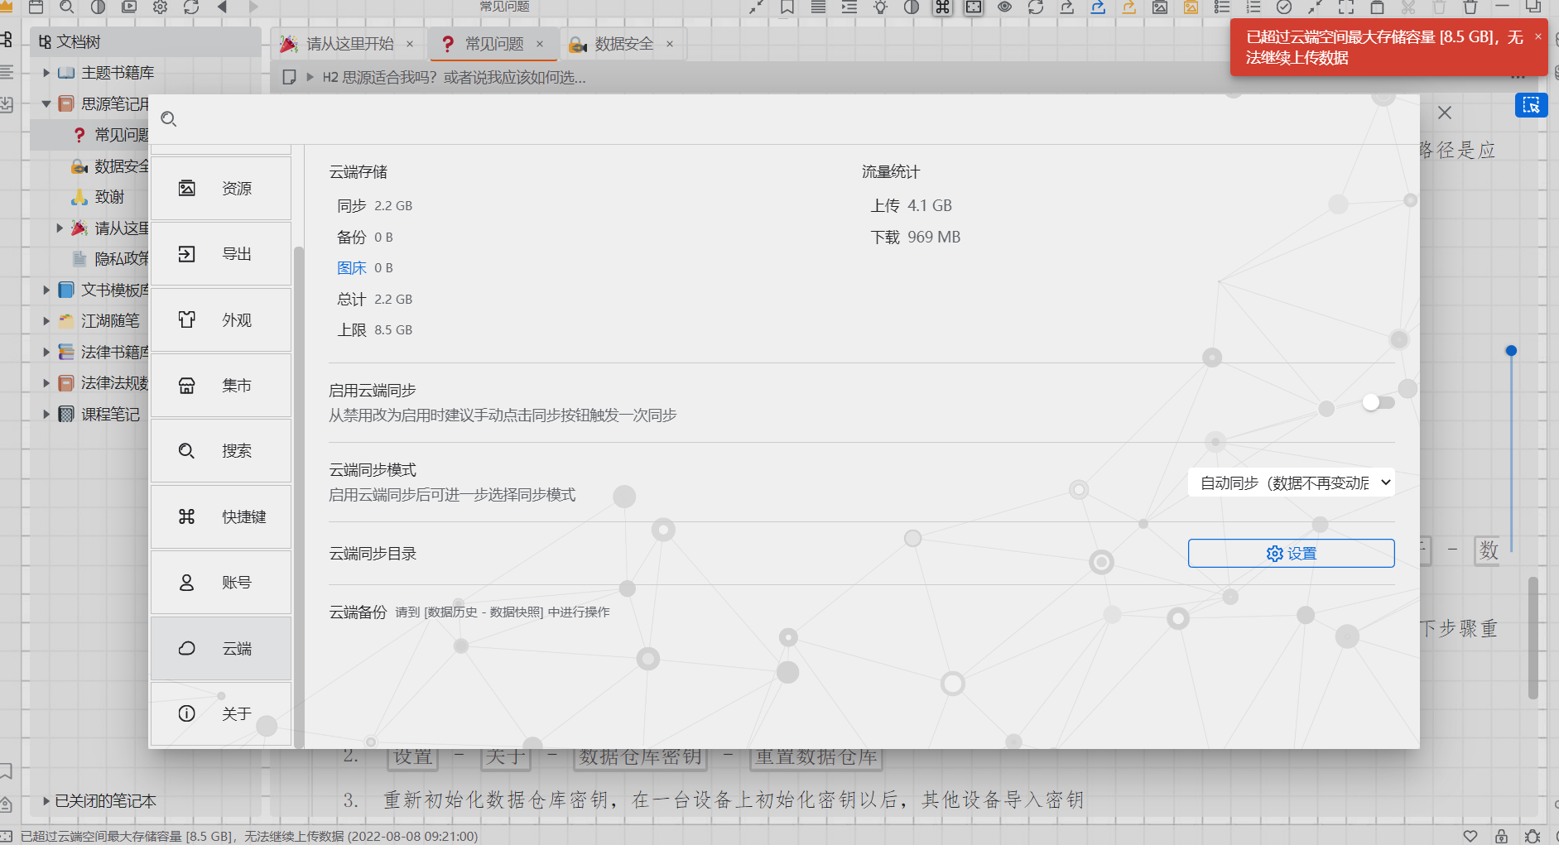Click the 设置 button for cloud sync directory
The height and width of the screenshot is (845, 1559).
click(1291, 553)
